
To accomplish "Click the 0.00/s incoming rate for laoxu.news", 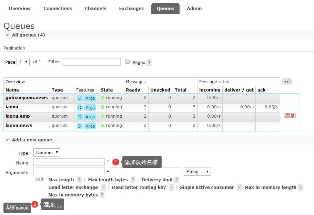I will click(x=214, y=126).
